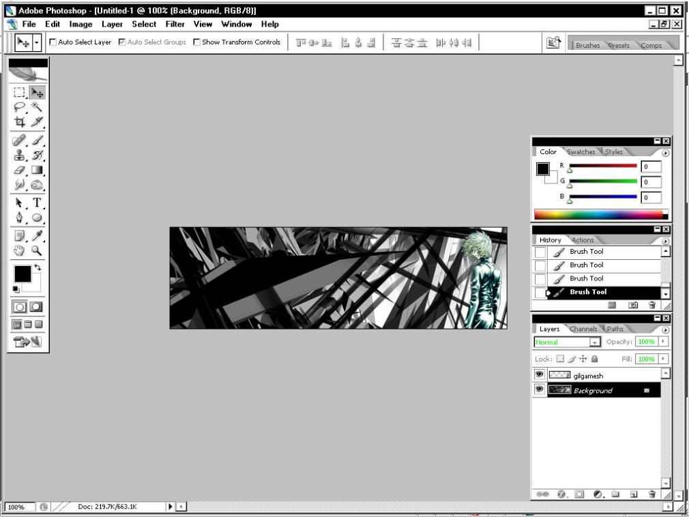
Task: Switch to Quick Mask mode
Action: click(36, 307)
